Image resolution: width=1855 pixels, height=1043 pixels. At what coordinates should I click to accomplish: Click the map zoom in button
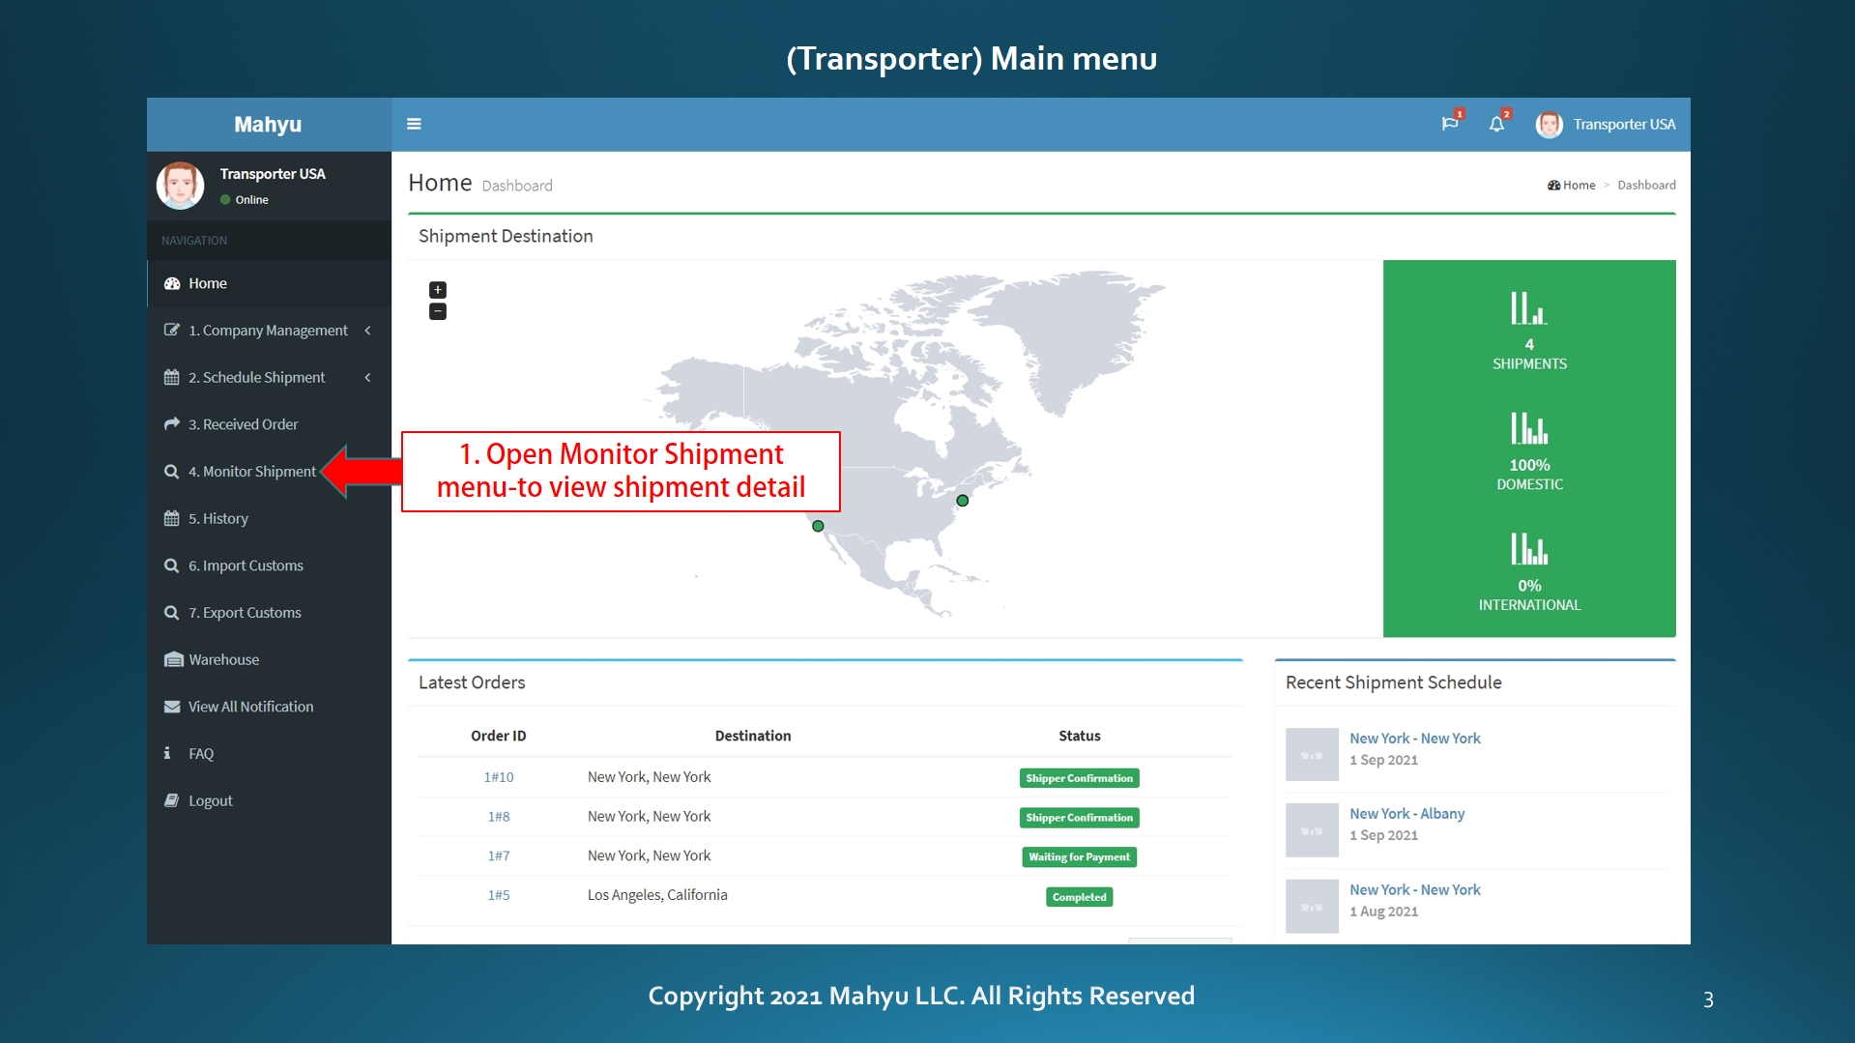pos(438,290)
